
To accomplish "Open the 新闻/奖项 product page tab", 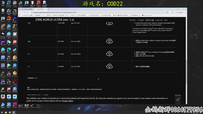I will click(x=159, y=20).
